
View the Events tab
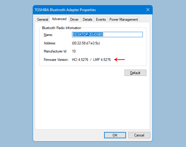pos(101,19)
